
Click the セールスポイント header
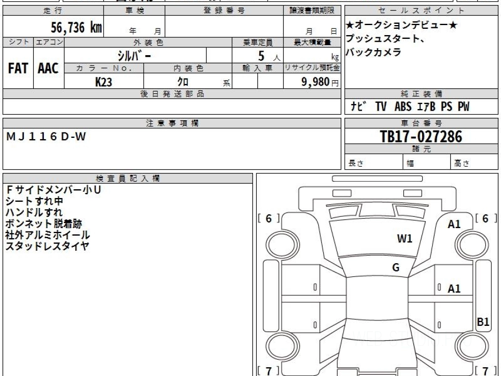421,11
